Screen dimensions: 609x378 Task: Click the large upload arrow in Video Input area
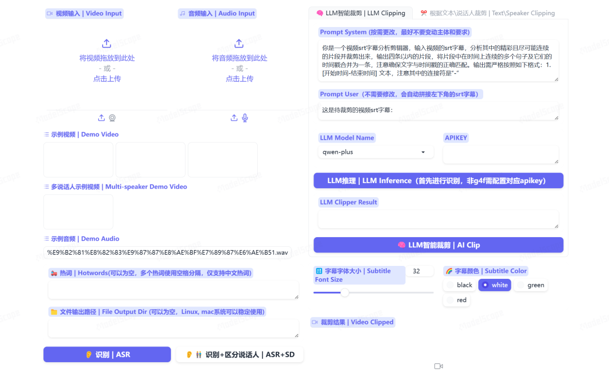click(107, 44)
